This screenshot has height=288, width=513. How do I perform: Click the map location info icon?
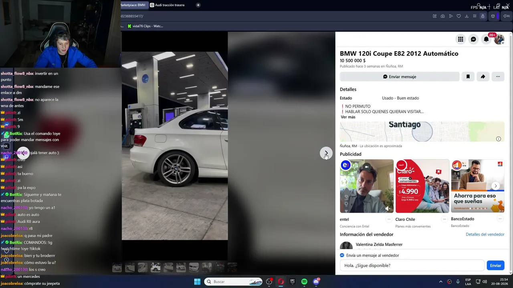[x=499, y=139]
